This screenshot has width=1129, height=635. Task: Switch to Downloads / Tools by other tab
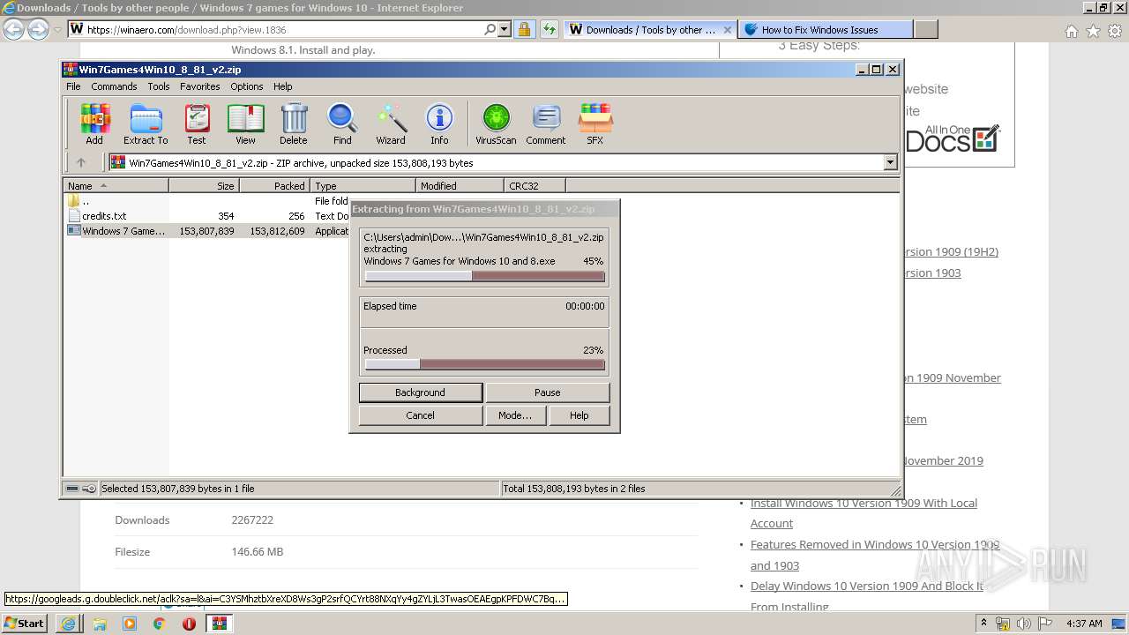[x=649, y=29]
